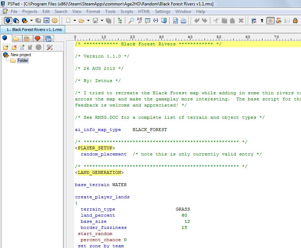The height and width of the screenshot is (248, 301).
Task: Click the grayed remove file icon
Action: pos(30,47)
